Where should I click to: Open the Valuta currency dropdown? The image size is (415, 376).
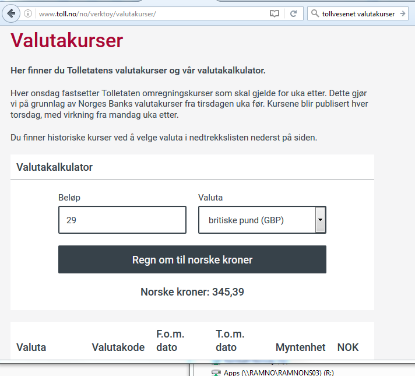pyautogui.click(x=262, y=220)
